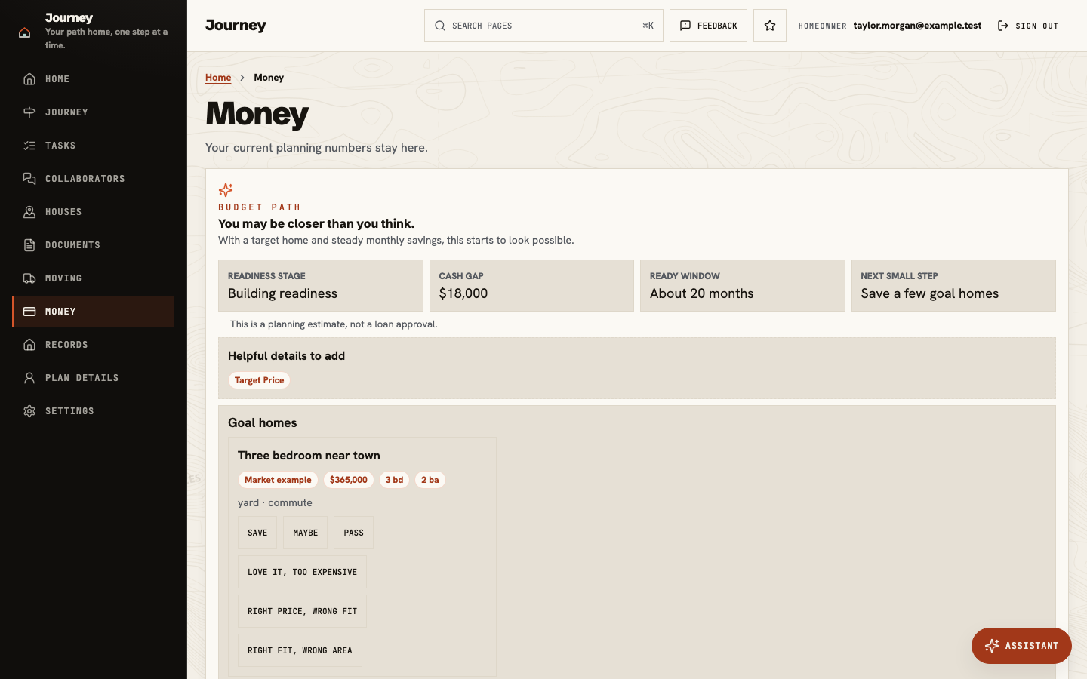1087x679 pixels.
Task: Open the Home page in sidebar
Action: click(x=94, y=79)
